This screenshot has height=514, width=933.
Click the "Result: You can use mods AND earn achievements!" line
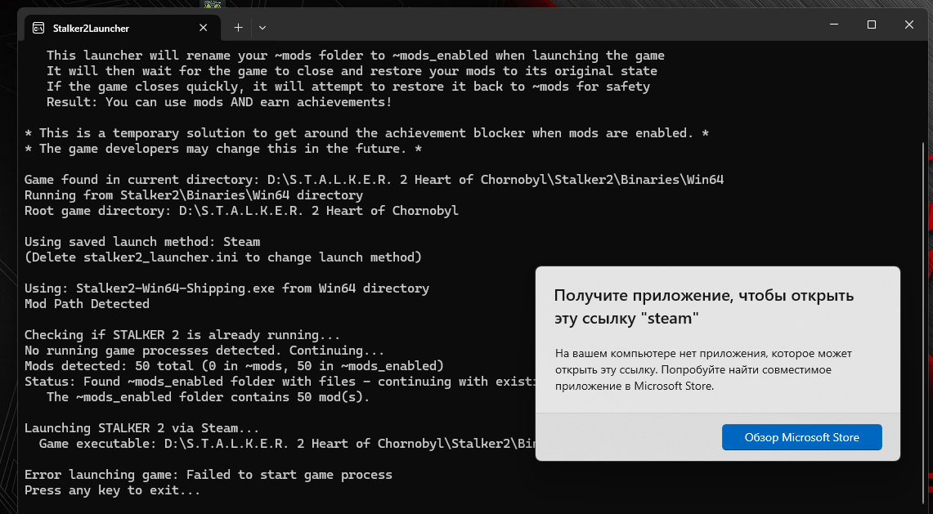pyautogui.click(x=219, y=101)
